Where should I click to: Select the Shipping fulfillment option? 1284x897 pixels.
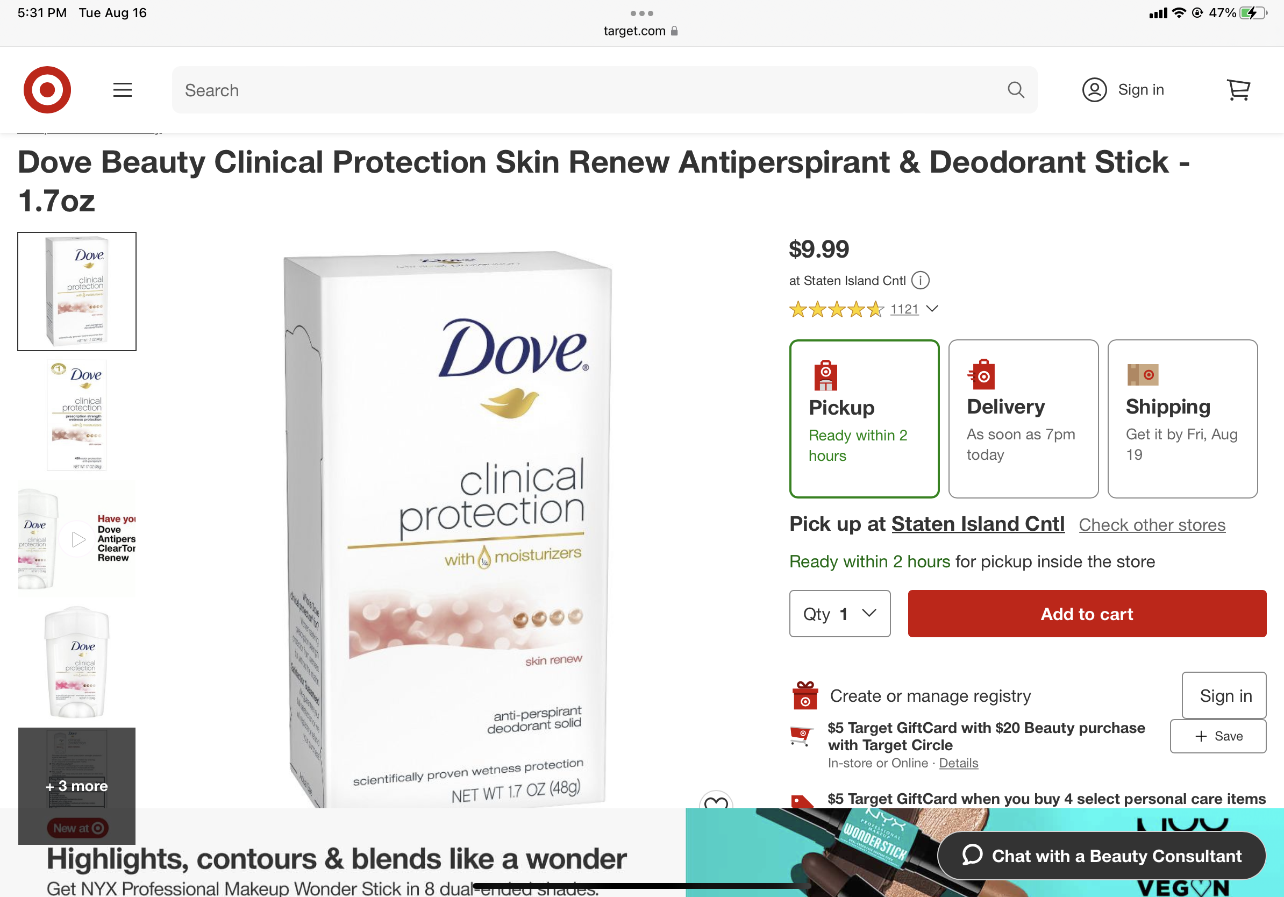tap(1182, 418)
